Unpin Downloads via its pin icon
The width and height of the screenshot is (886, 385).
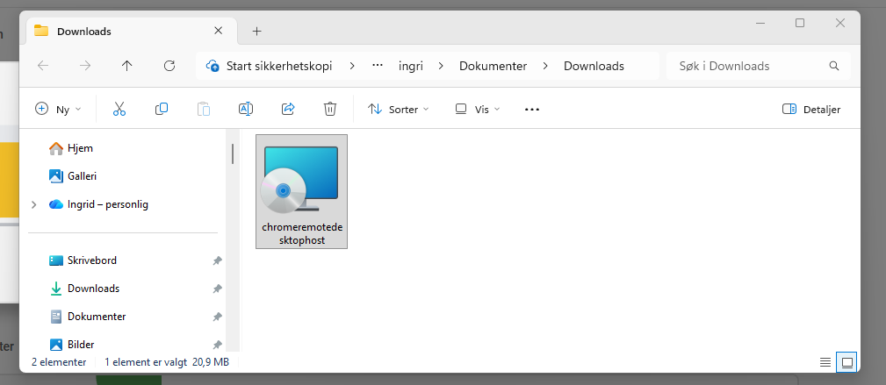[217, 289]
